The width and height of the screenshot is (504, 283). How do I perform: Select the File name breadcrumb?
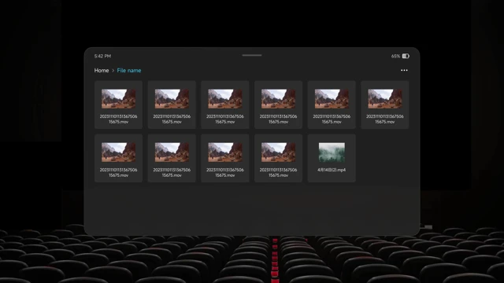(x=129, y=70)
